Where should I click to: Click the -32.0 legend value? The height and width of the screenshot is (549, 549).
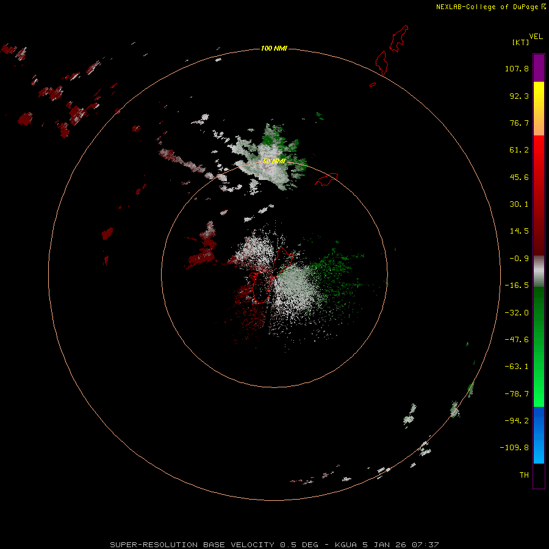pyautogui.click(x=517, y=313)
